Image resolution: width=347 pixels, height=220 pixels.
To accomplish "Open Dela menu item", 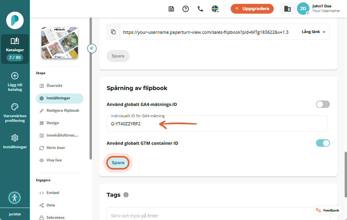I will [60, 205].
